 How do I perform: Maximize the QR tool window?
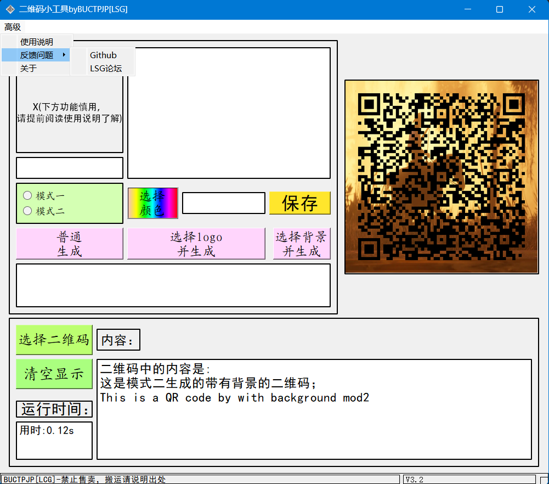pyautogui.click(x=500, y=9)
